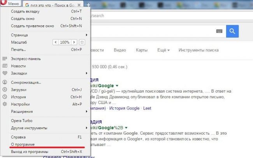Click the Синхронизация user icon
This screenshot has width=253, height=158.
point(5,82)
